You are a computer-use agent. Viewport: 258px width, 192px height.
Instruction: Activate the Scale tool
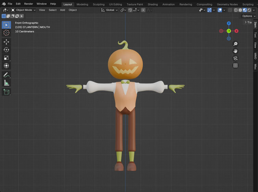(6, 58)
